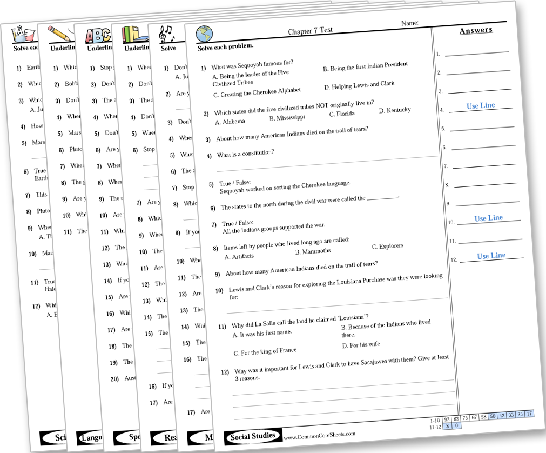Screen dimensions: 546x453
Task: Click answer line number 1
Action: 477,52
